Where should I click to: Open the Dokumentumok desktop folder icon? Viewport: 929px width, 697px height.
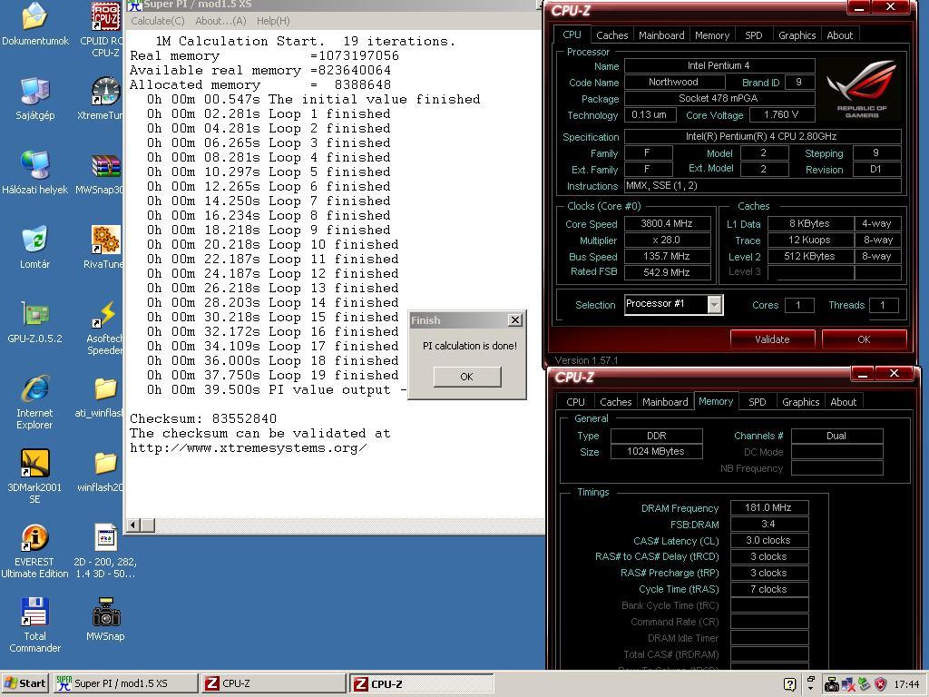35,16
